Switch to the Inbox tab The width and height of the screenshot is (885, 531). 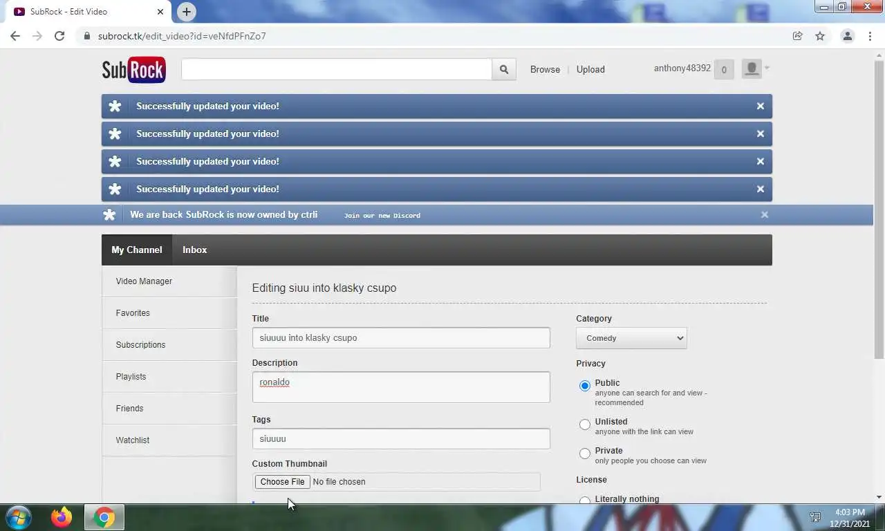[x=195, y=250]
